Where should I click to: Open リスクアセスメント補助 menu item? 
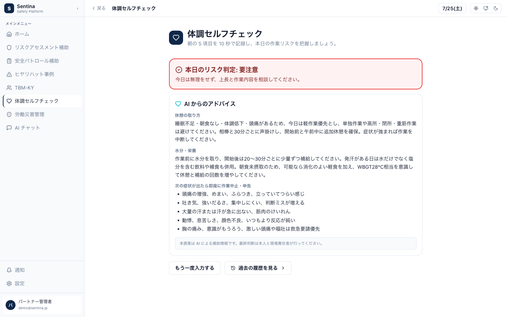[x=42, y=48]
